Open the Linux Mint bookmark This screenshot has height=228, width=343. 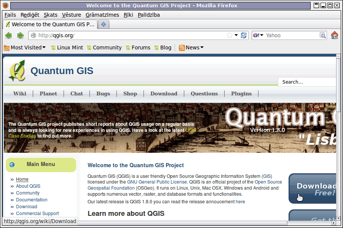67,47
